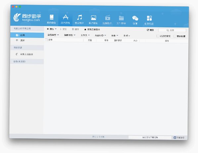
Task: Expand the jailbreak status filter dropdown
Action: pyautogui.click(x=70, y=35)
